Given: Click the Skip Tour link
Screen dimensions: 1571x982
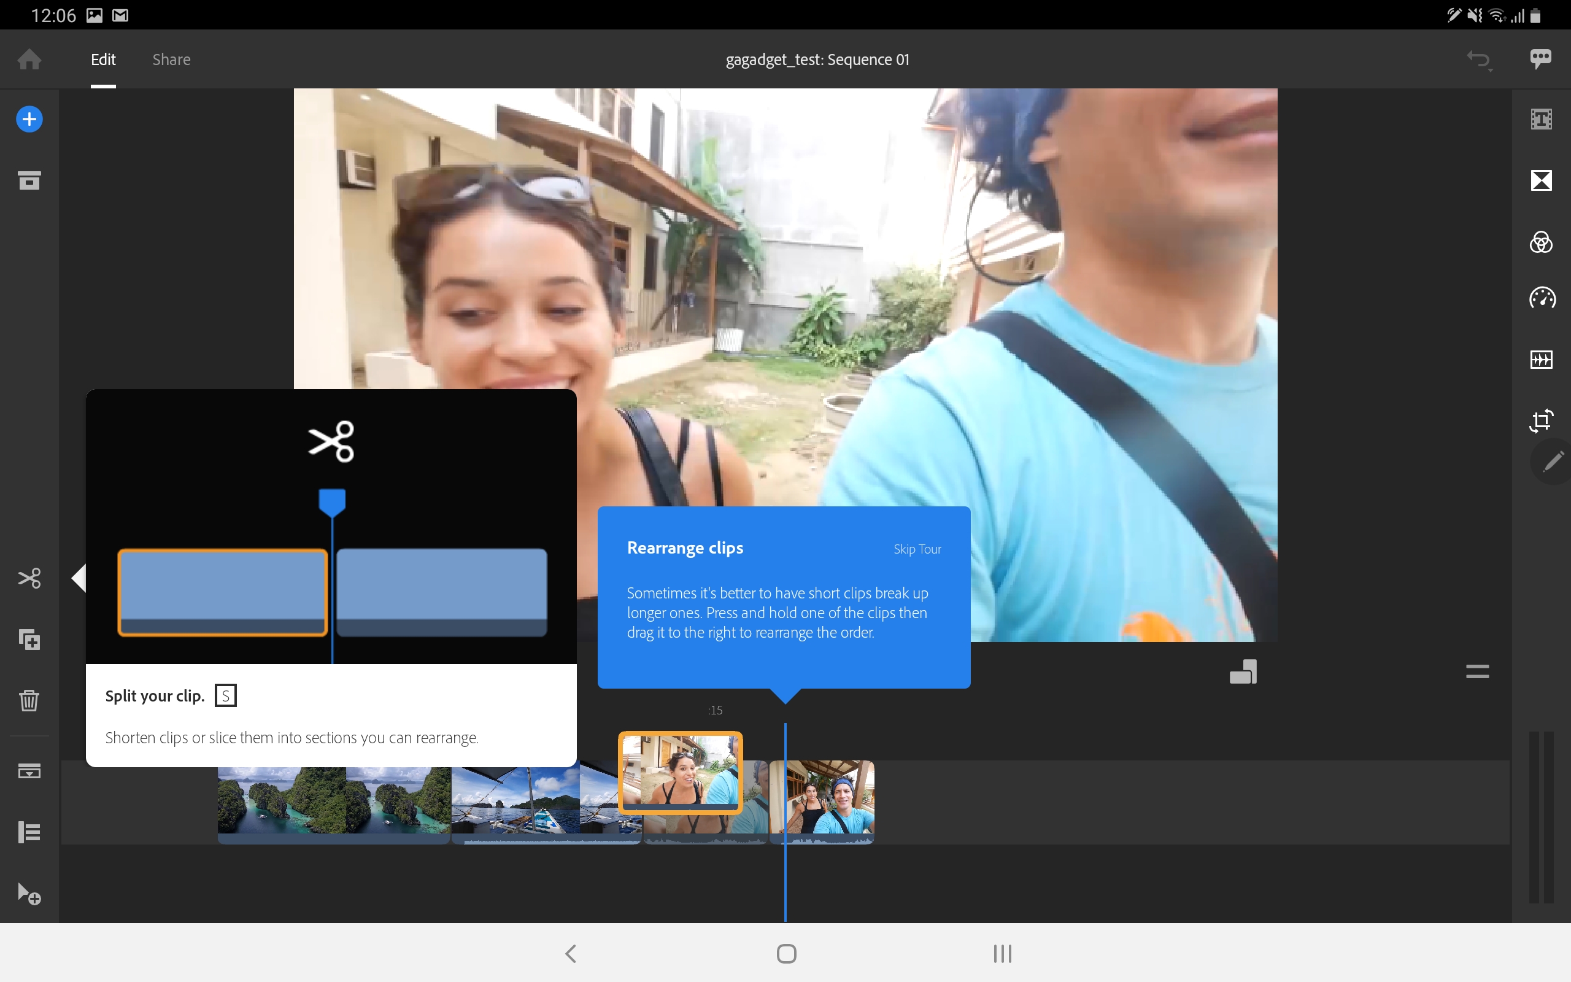Looking at the screenshot, I should click(x=917, y=549).
